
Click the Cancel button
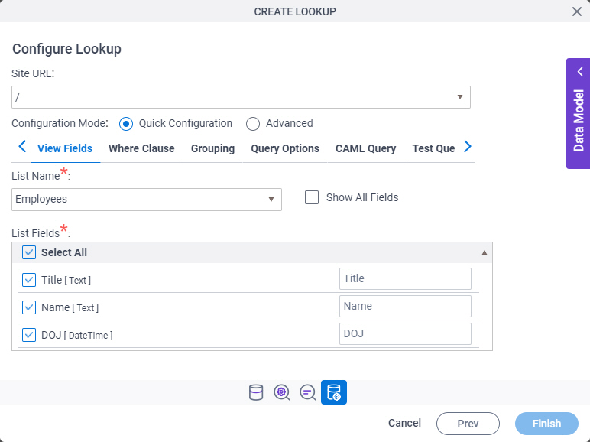tap(404, 423)
